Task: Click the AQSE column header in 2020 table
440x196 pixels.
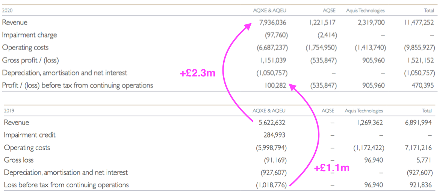Action: pos(329,11)
